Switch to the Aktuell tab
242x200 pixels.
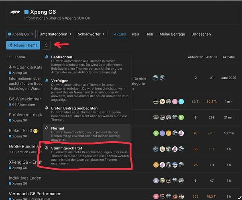[x=120, y=34]
